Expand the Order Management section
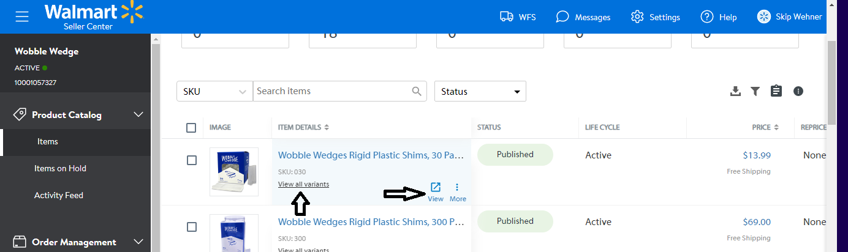 (x=138, y=242)
